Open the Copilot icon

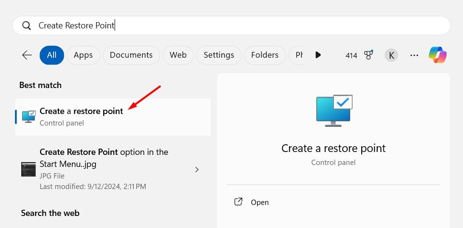point(437,55)
